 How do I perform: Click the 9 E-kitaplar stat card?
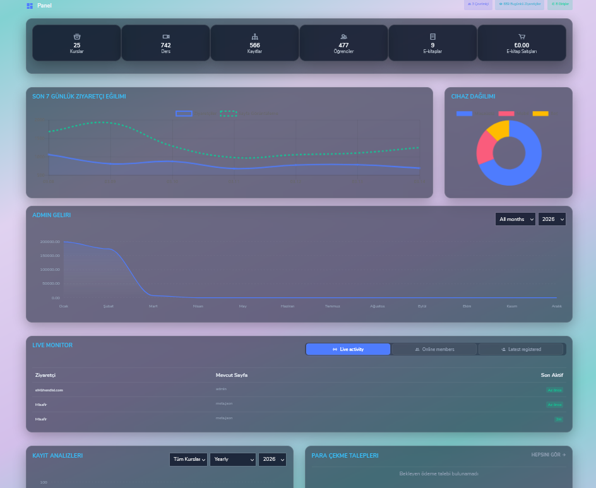432,43
